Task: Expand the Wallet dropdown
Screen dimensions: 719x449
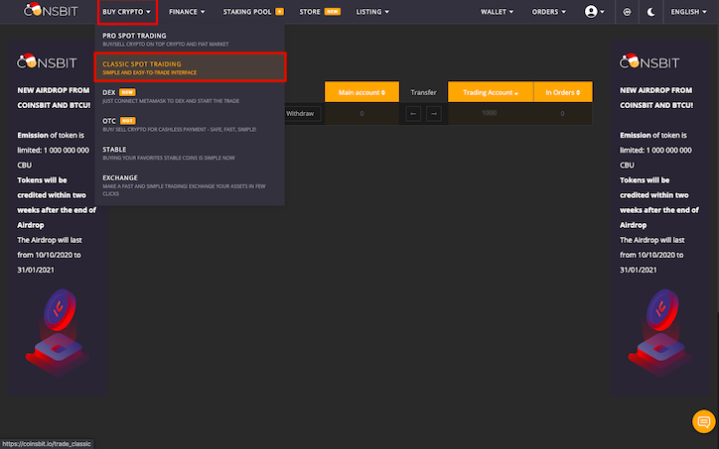Action: pyautogui.click(x=497, y=12)
